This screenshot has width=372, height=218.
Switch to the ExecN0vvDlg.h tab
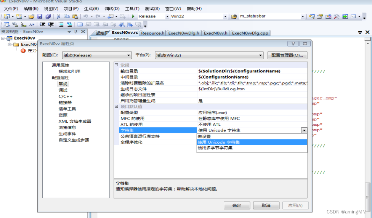tap(184, 33)
